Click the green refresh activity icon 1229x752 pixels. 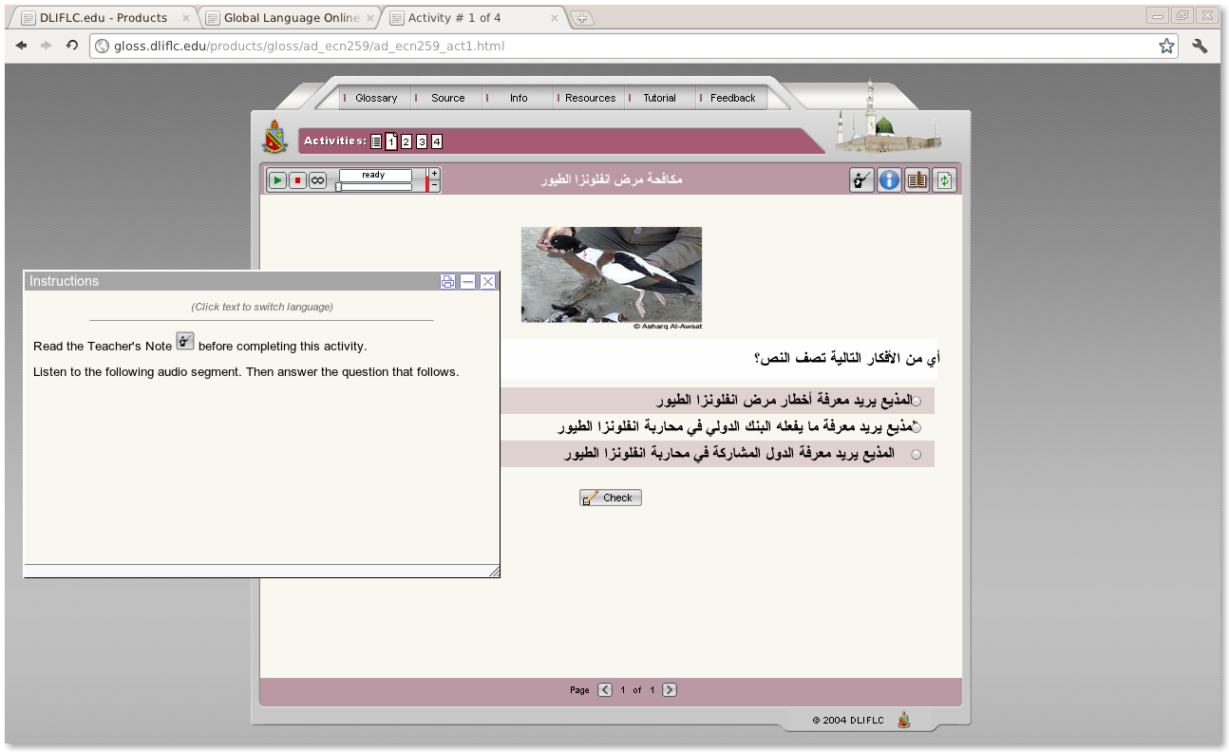click(x=944, y=179)
